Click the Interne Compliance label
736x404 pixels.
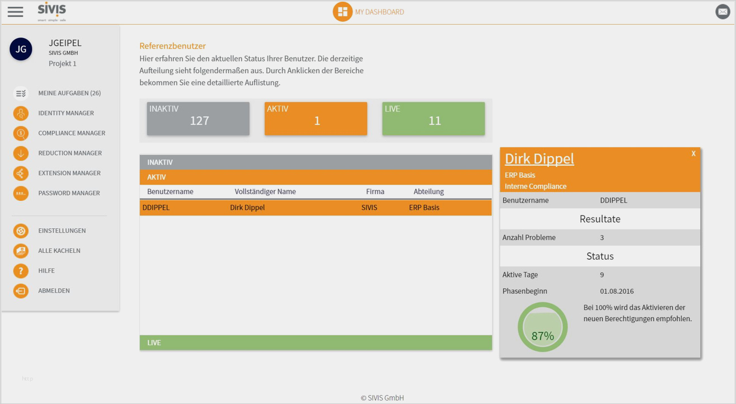(x=536, y=186)
